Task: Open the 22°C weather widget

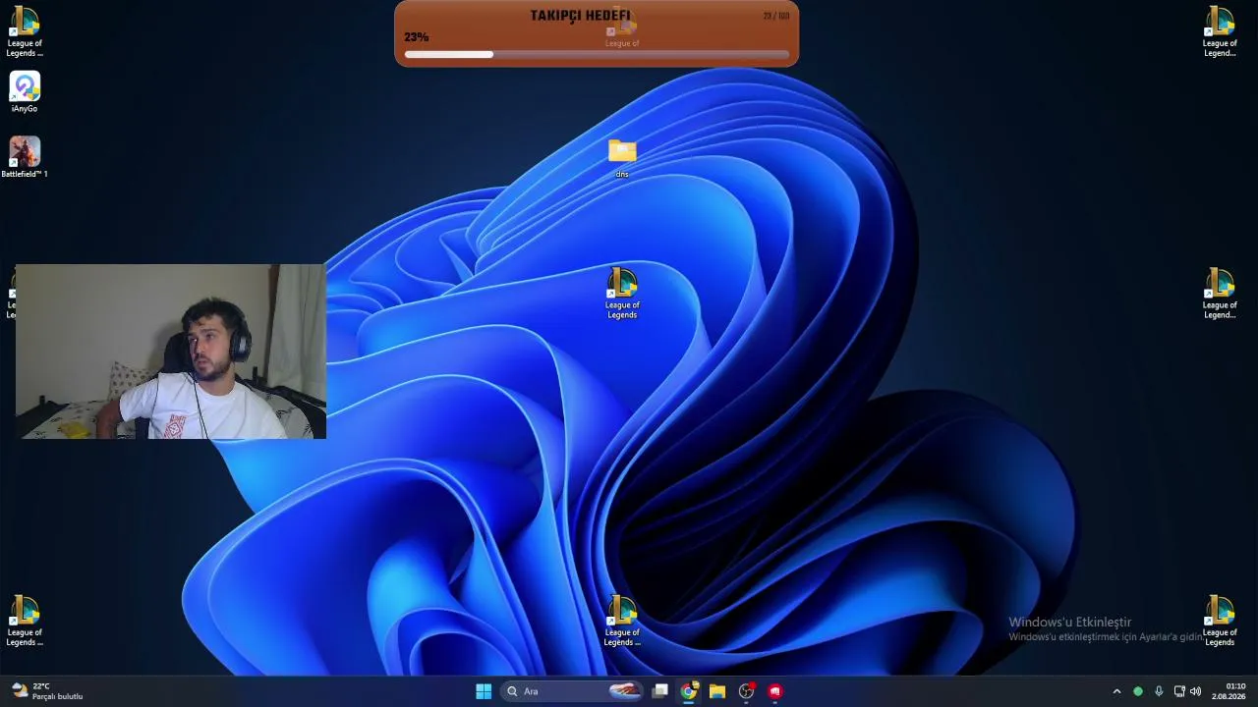Action: [47, 691]
